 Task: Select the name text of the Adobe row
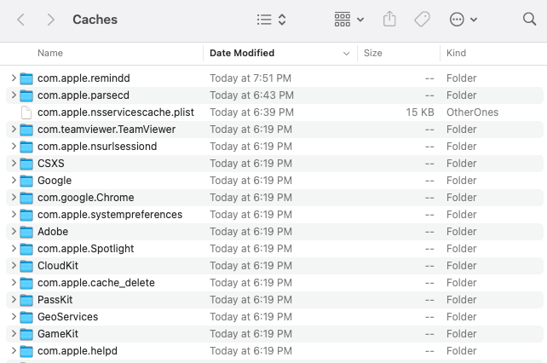click(x=53, y=232)
